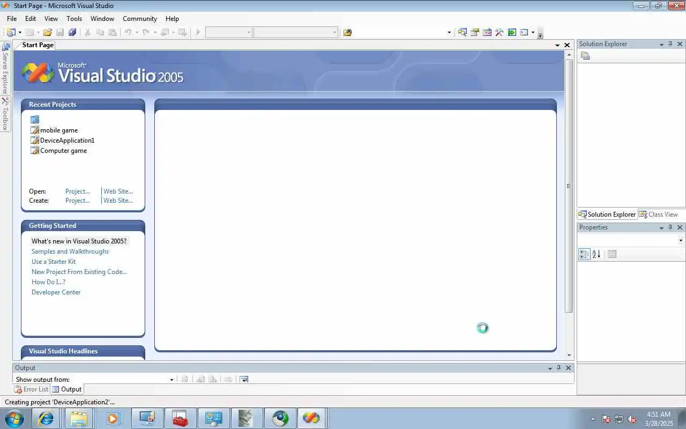Switch to the Class View tab

658,214
